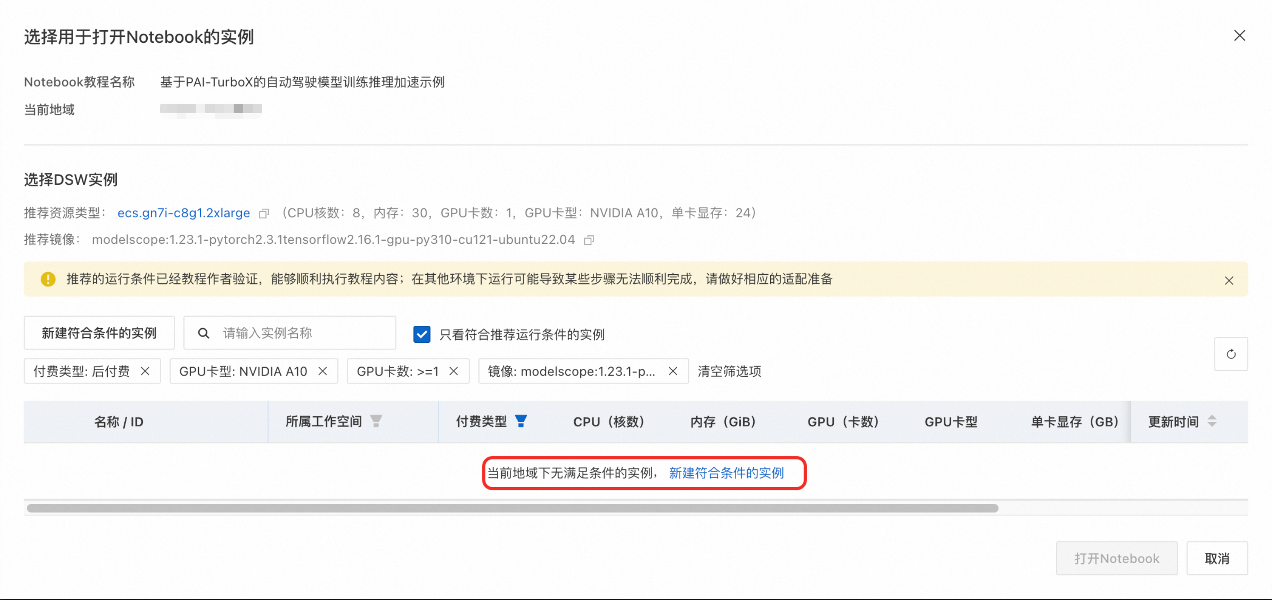1272x600 pixels.
Task: Click the blue 新建符合条件的实例 link in empty table
Action: pos(726,473)
